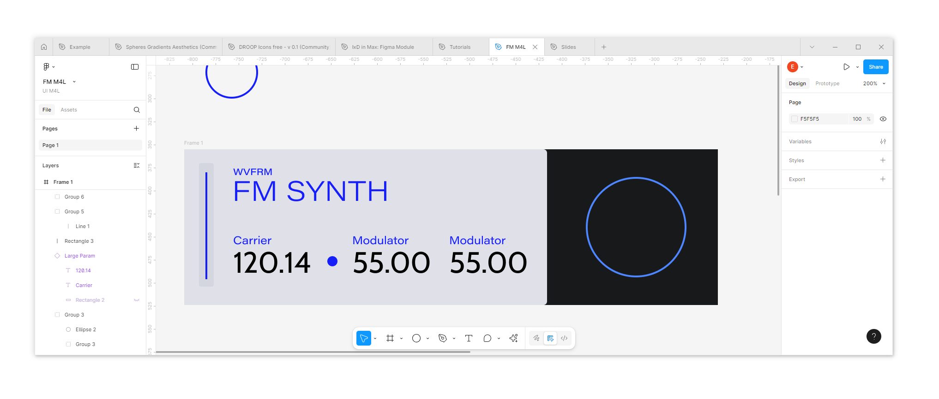Show the hidden Rectangle 2 layer

tap(137, 300)
